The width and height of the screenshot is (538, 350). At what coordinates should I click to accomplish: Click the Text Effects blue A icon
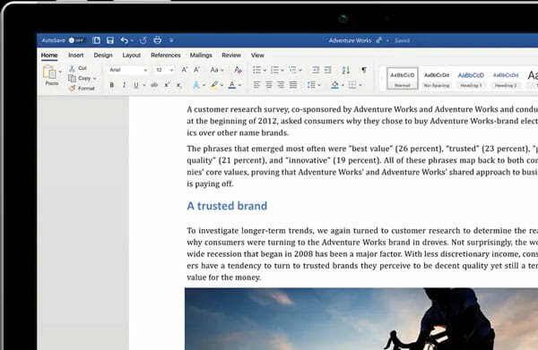tap(196, 85)
